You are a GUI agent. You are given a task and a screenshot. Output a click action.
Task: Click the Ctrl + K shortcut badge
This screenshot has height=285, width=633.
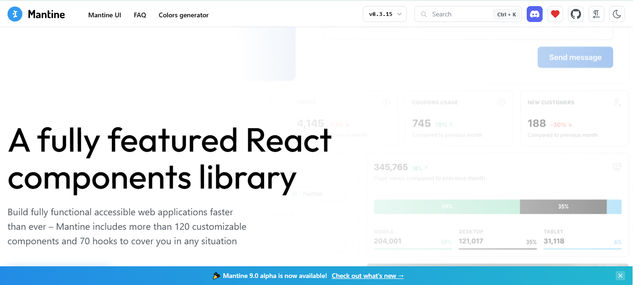pos(506,14)
